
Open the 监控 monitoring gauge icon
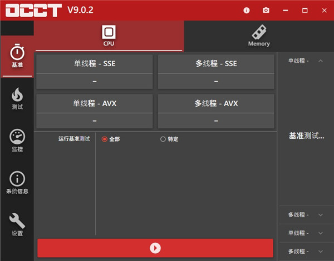pos(17,140)
